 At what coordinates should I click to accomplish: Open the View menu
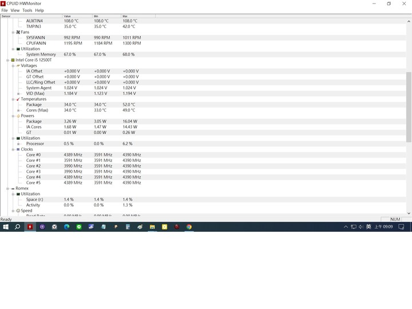coord(15,10)
